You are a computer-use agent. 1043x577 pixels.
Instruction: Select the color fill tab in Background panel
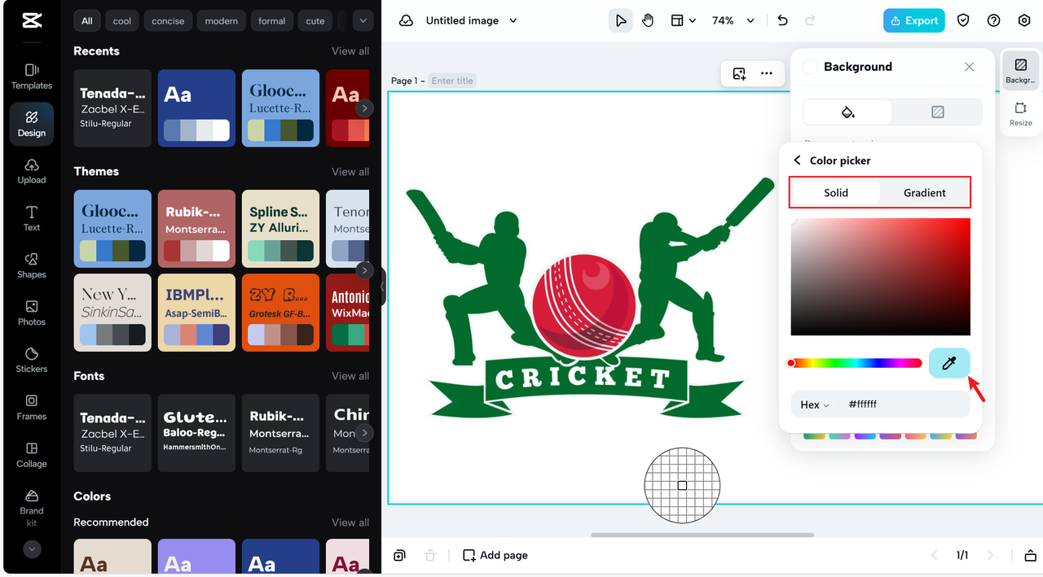847,112
